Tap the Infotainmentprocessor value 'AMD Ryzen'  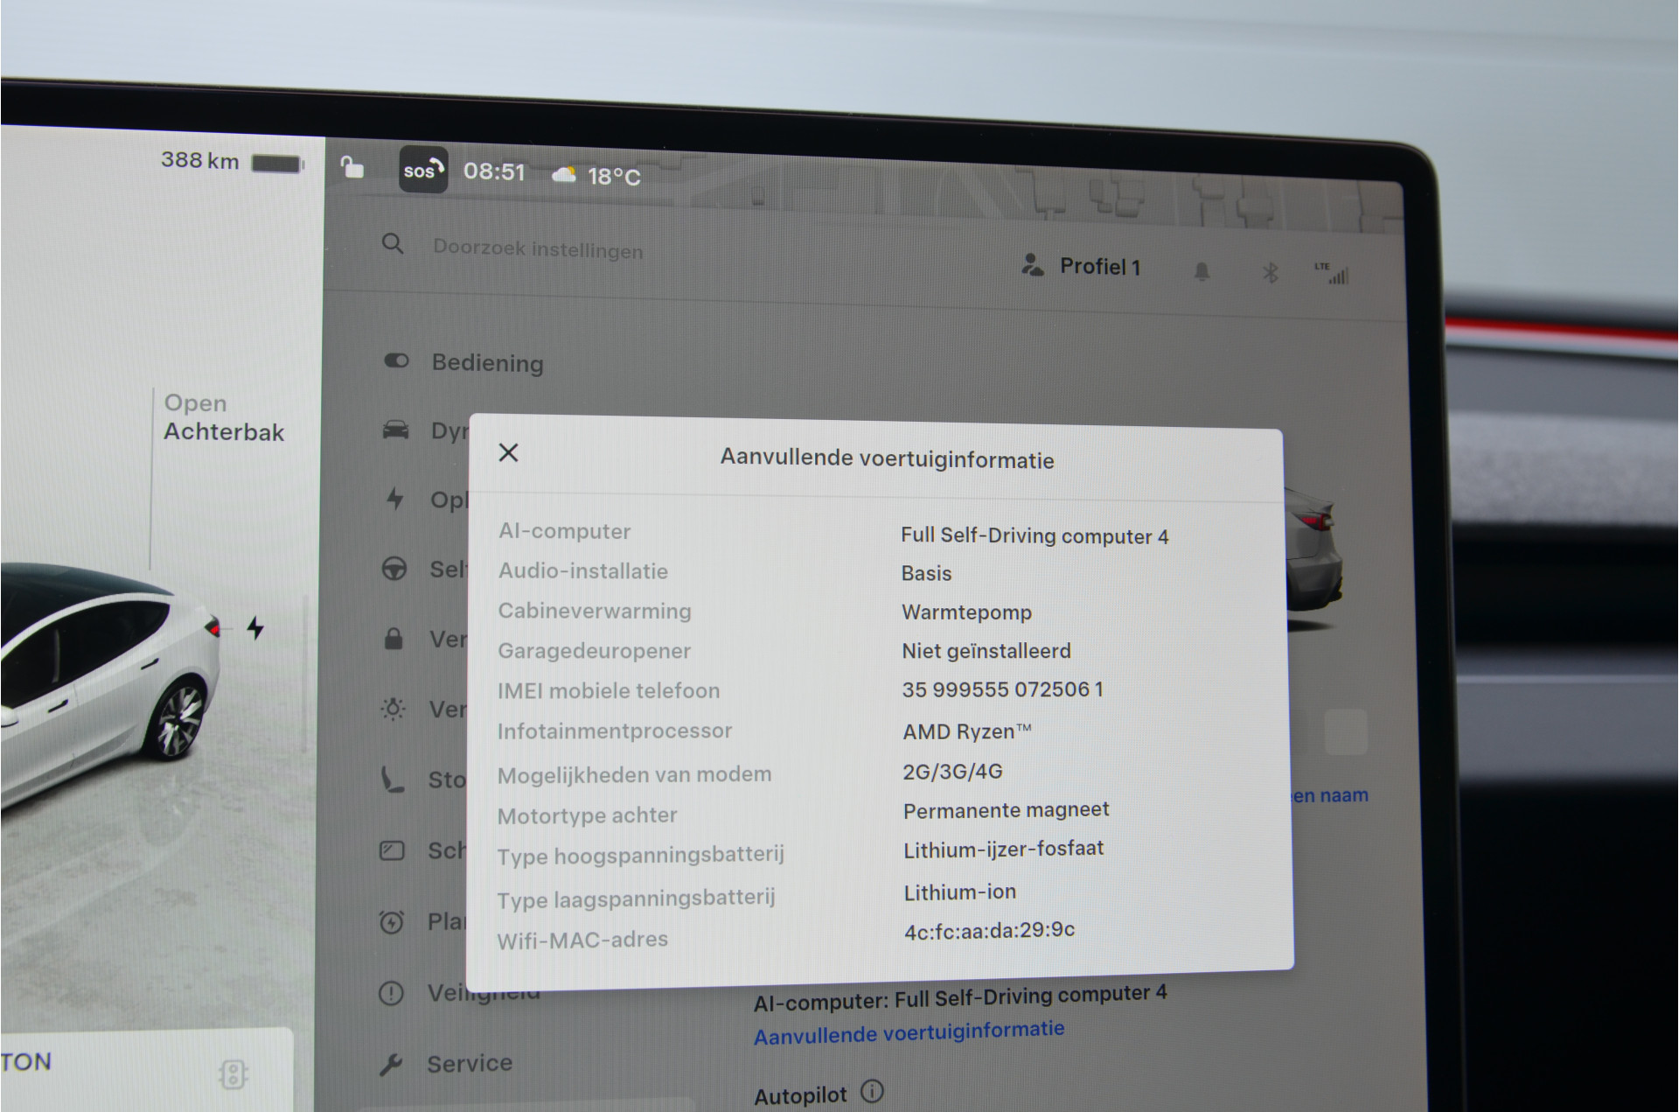pyautogui.click(x=967, y=731)
